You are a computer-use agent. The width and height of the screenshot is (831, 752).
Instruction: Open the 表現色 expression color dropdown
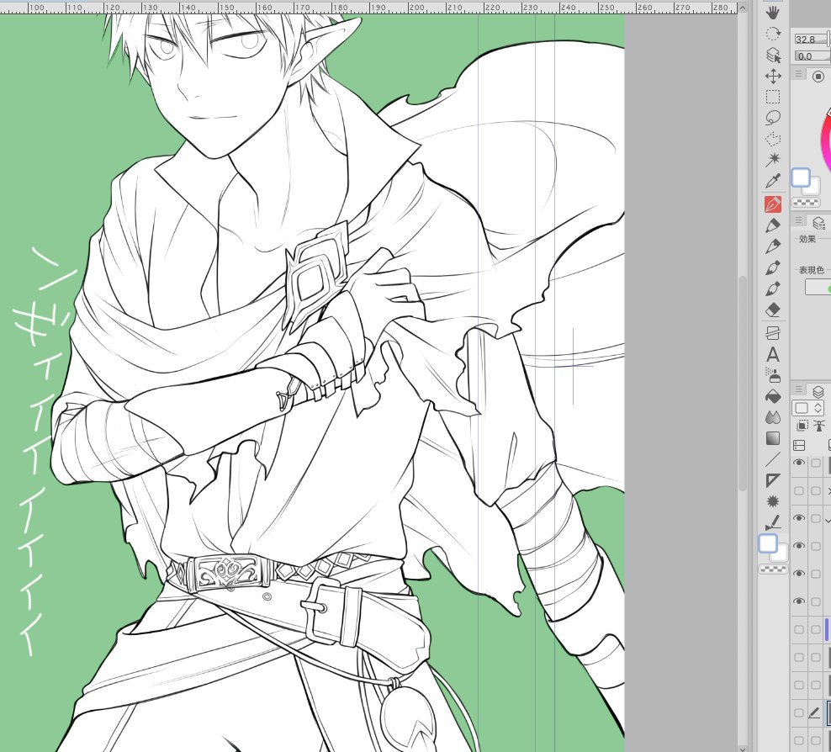coord(818,287)
